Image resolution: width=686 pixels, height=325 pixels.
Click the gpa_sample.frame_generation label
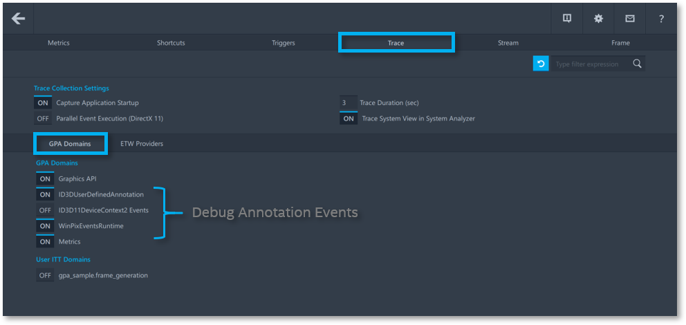(103, 276)
